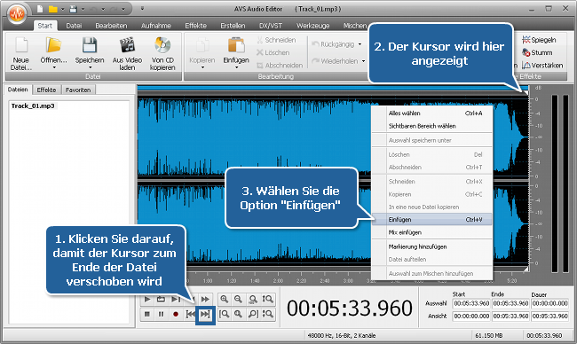Click the play-to-end transport button
The width and height of the screenshot is (577, 344).
point(176,299)
